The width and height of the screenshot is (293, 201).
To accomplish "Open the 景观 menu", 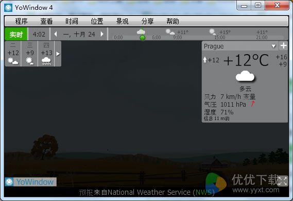I will click(122, 21).
